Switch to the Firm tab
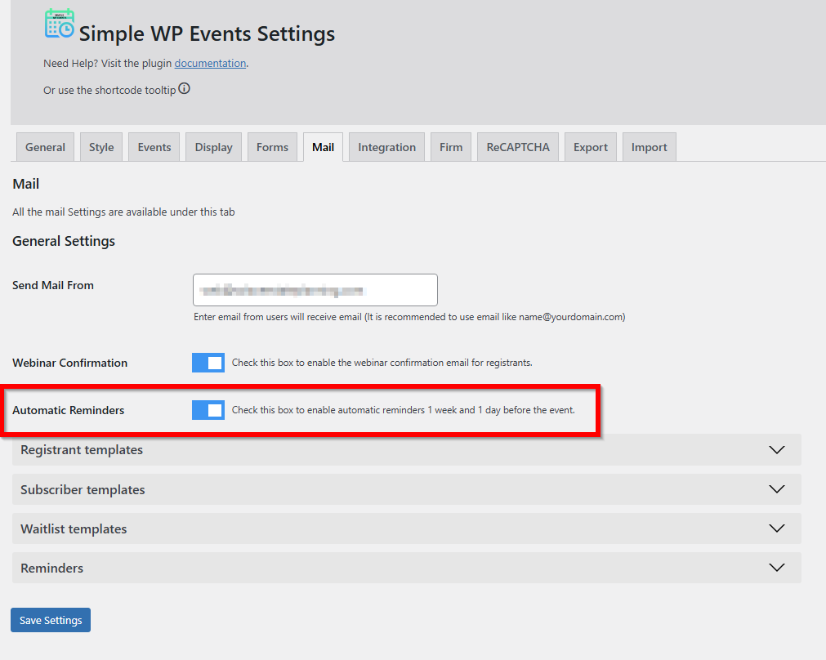 [451, 147]
